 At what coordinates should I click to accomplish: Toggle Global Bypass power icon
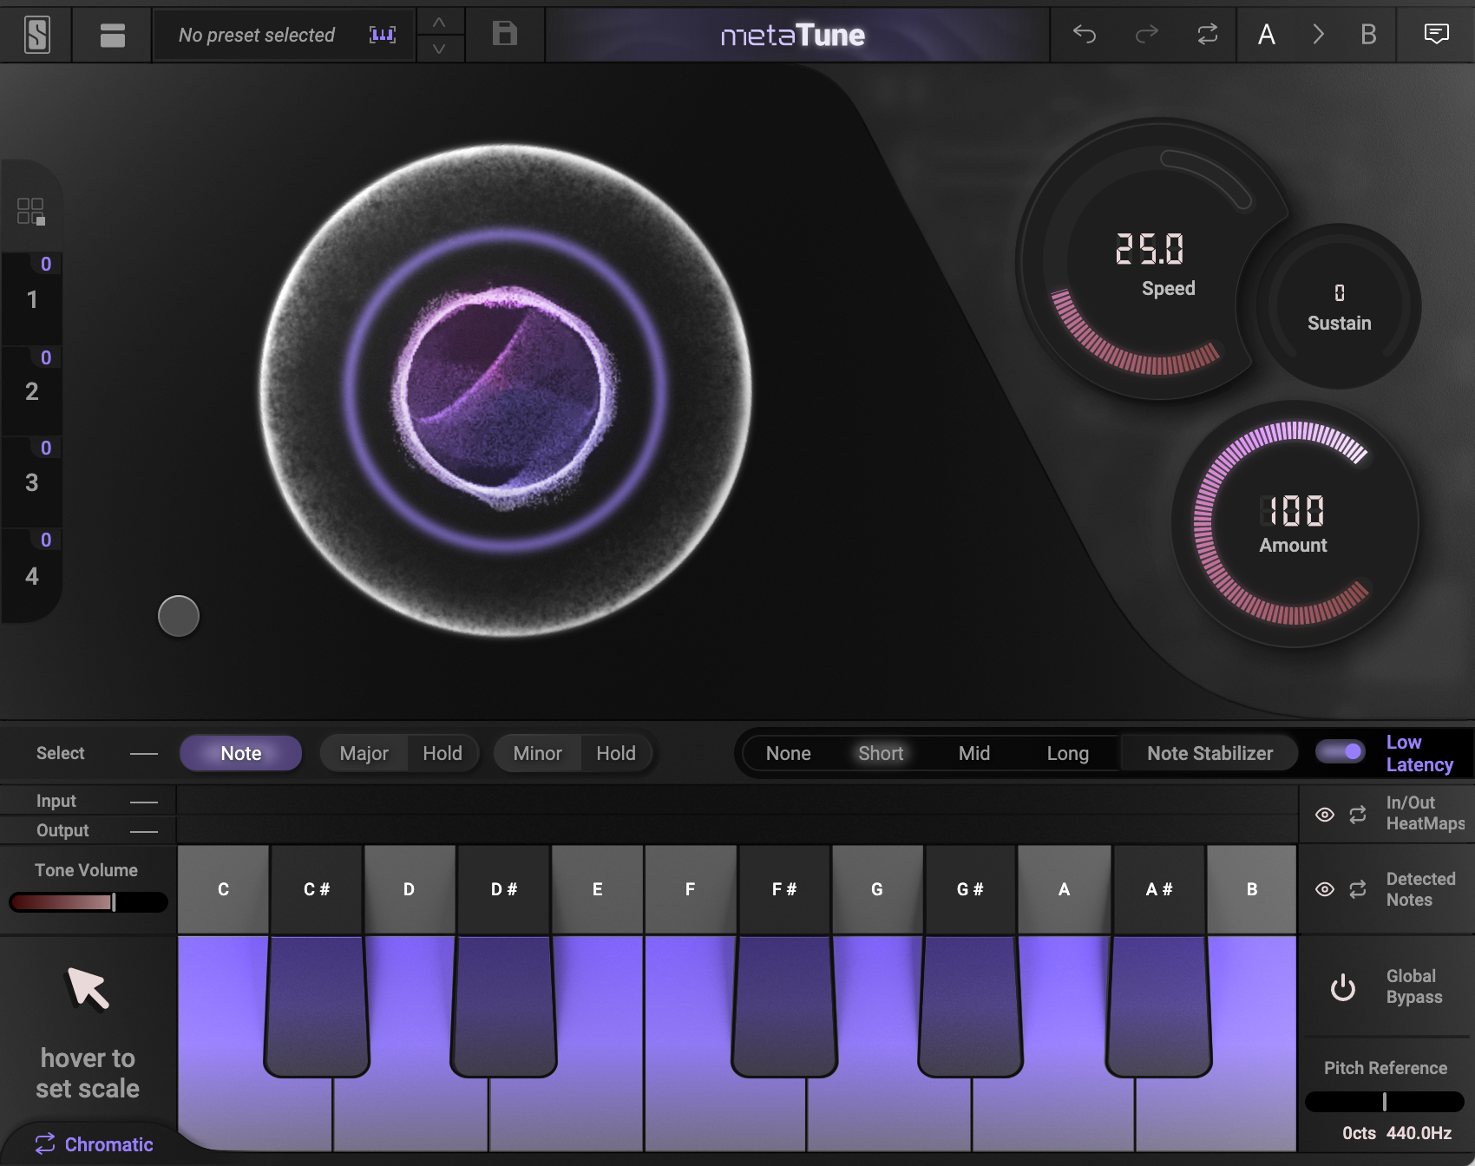(1343, 987)
